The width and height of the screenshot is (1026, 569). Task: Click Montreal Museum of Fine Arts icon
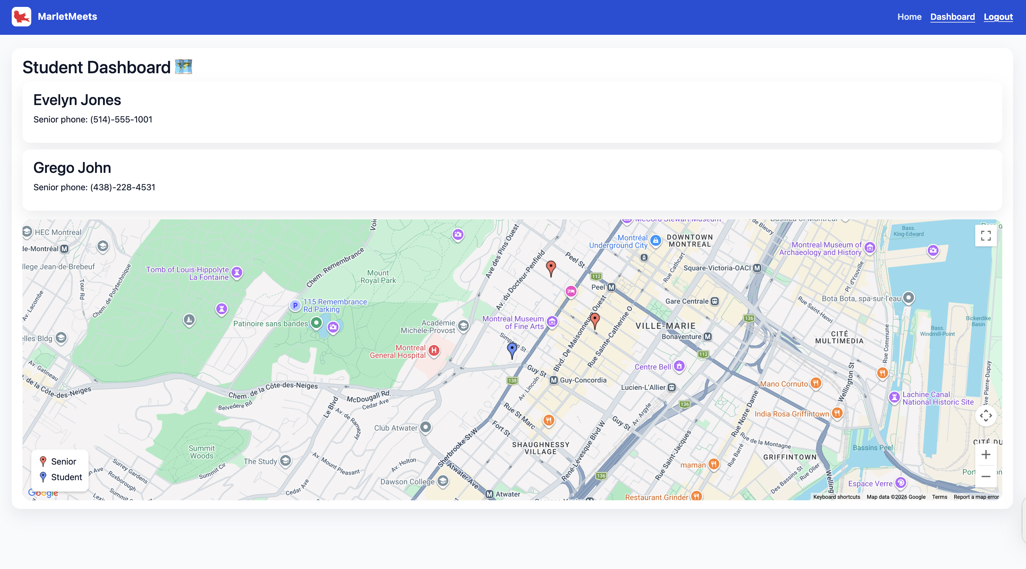(x=552, y=321)
